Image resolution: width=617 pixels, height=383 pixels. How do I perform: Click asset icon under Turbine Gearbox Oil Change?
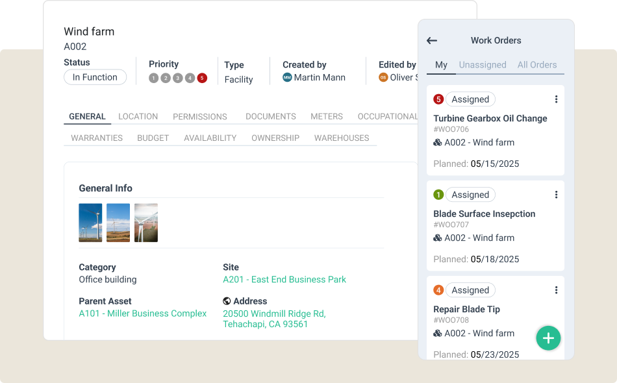tap(438, 143)
